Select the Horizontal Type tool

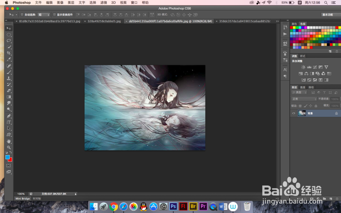coord(9,122)
